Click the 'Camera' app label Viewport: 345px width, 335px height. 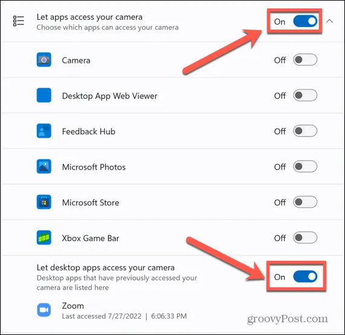[x=76, y=60]
